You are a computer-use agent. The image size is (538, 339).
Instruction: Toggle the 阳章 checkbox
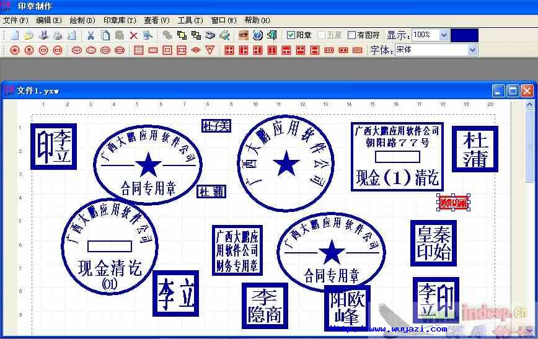291,35
